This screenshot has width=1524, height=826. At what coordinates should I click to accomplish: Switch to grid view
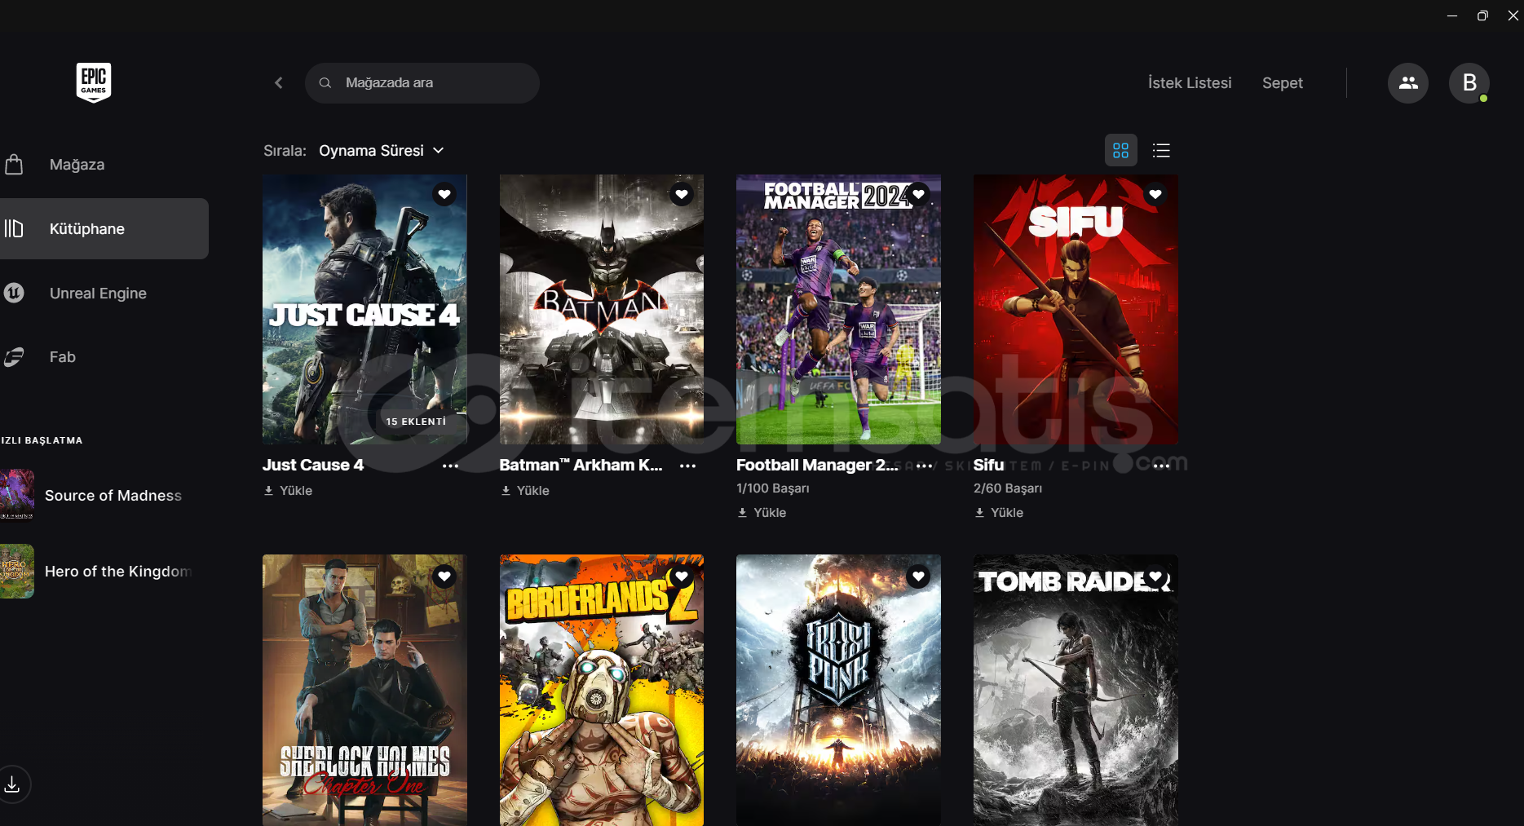coord(1120,151)
